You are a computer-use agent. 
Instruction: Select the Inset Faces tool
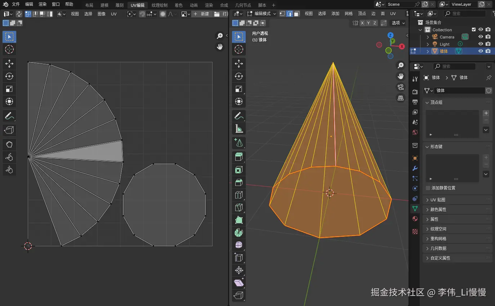coord(238,170)
